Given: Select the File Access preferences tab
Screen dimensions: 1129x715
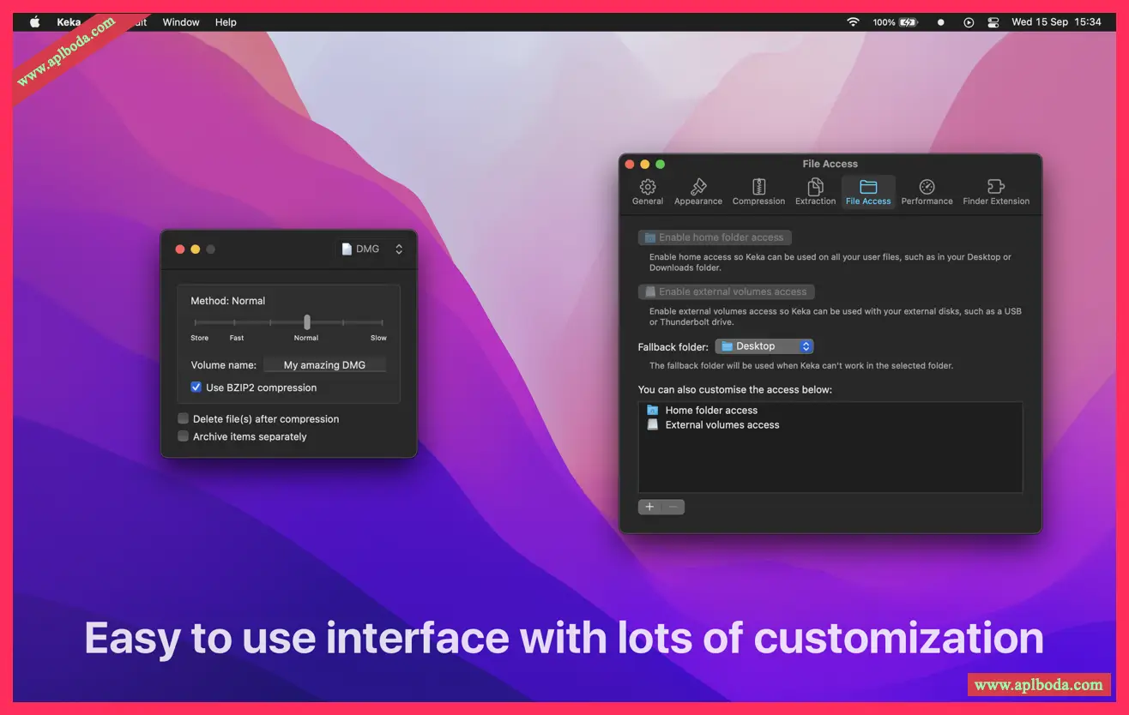Looking at the screenshot, I should [x=868, y=192].
